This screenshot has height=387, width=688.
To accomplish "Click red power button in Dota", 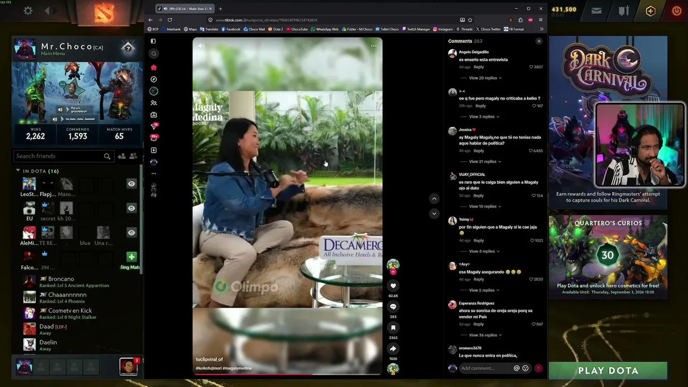I will coord(676,11).
